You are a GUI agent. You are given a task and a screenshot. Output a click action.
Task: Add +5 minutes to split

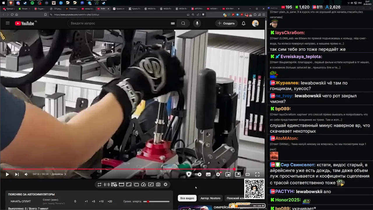click(x=94, y=202)
